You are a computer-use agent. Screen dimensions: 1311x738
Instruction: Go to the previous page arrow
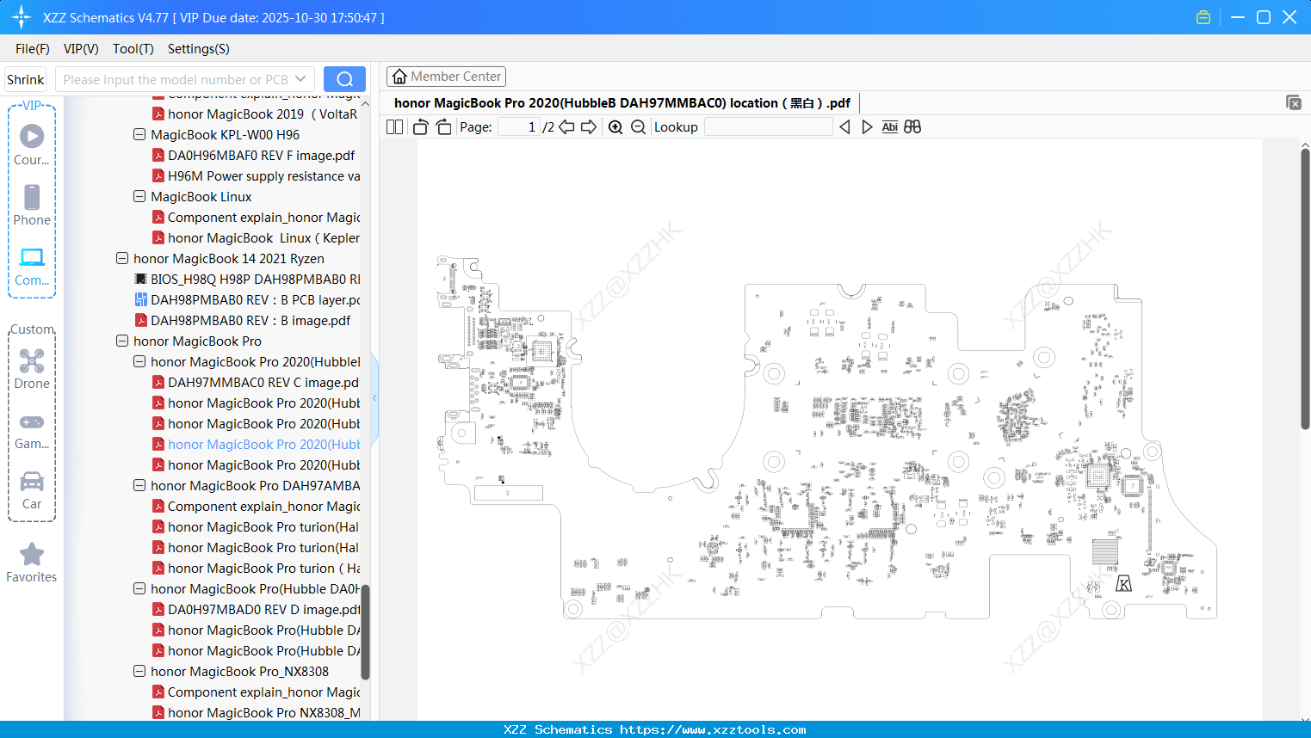[x=566, y=127]
